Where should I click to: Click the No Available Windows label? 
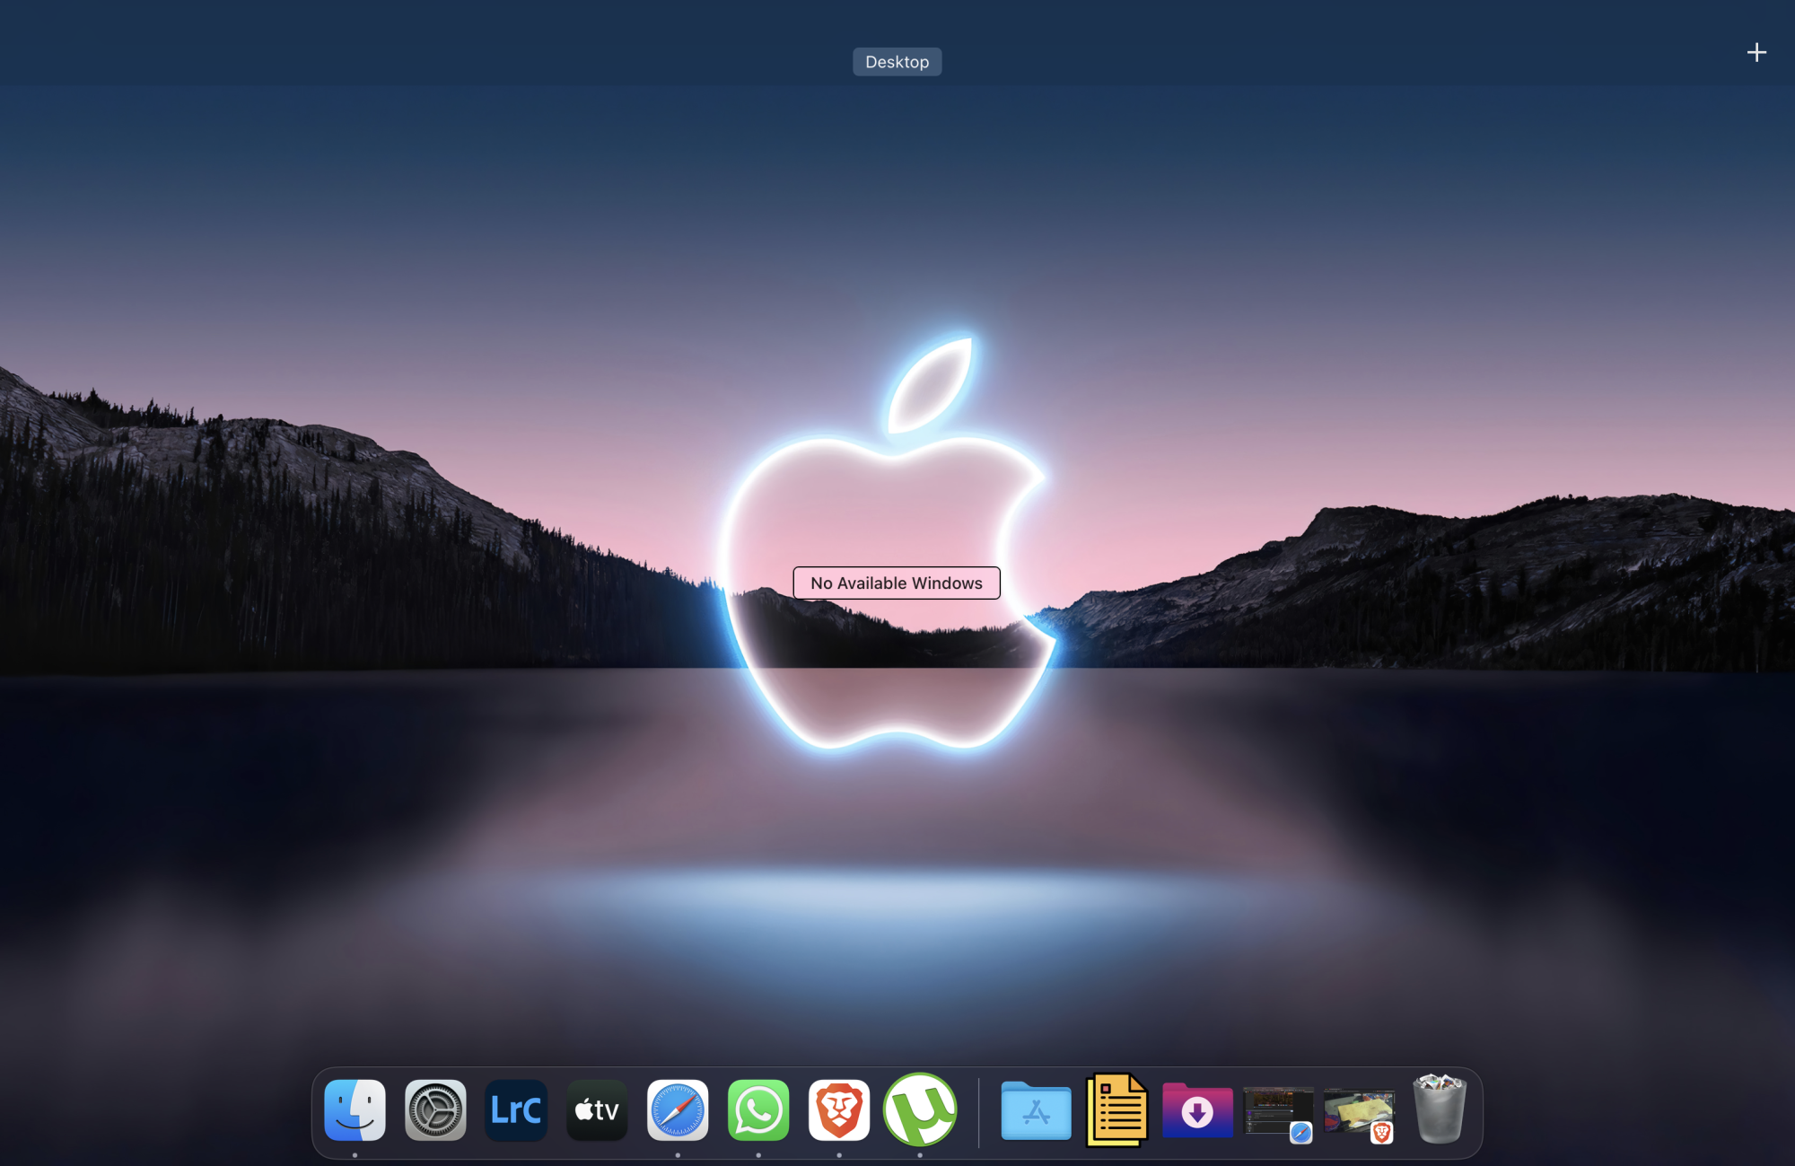point(896,583)
